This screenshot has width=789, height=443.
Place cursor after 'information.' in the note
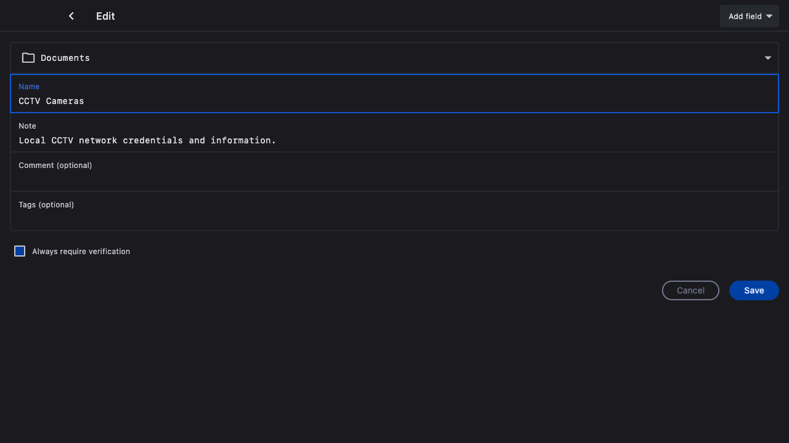tap(277, 140)
